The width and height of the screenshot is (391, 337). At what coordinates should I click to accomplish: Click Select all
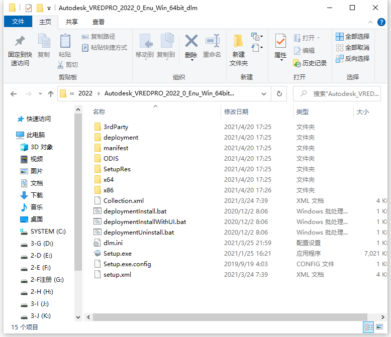pyautogui.click(x=353, y=37)
